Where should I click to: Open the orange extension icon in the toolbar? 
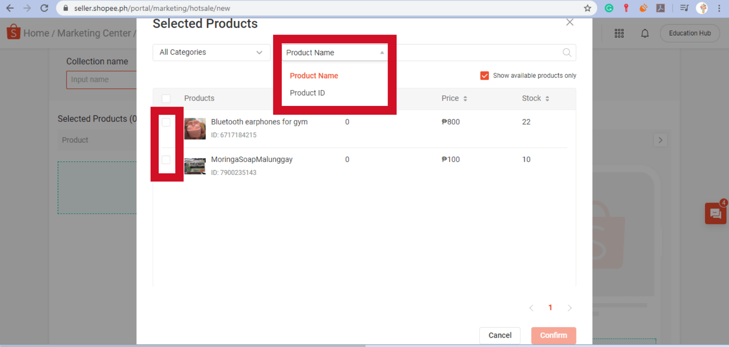click(x=643, y=8)
